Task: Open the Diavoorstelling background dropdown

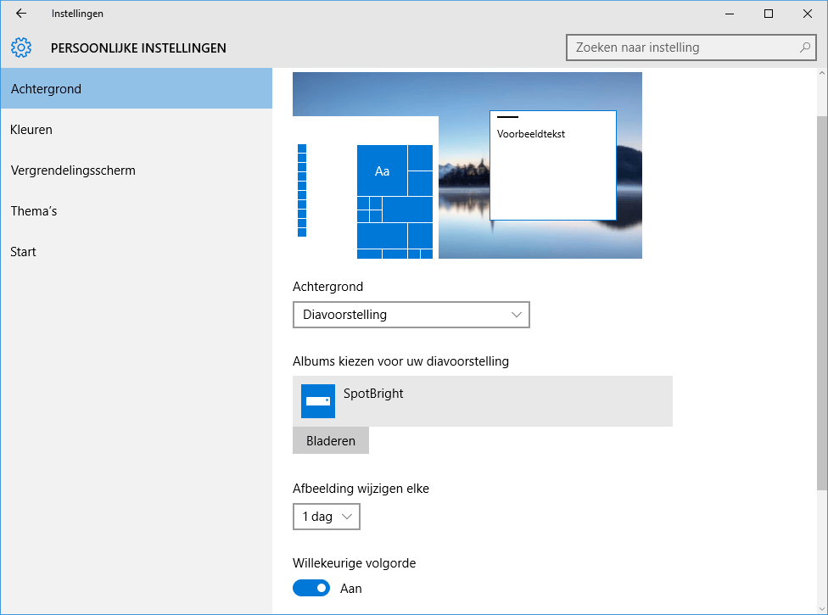Action: (411, 315)
